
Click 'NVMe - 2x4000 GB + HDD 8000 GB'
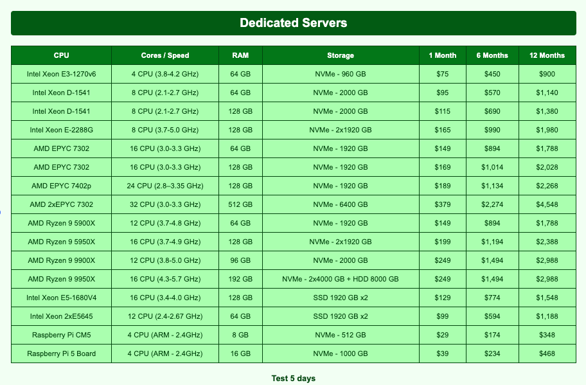coord(341,279)
